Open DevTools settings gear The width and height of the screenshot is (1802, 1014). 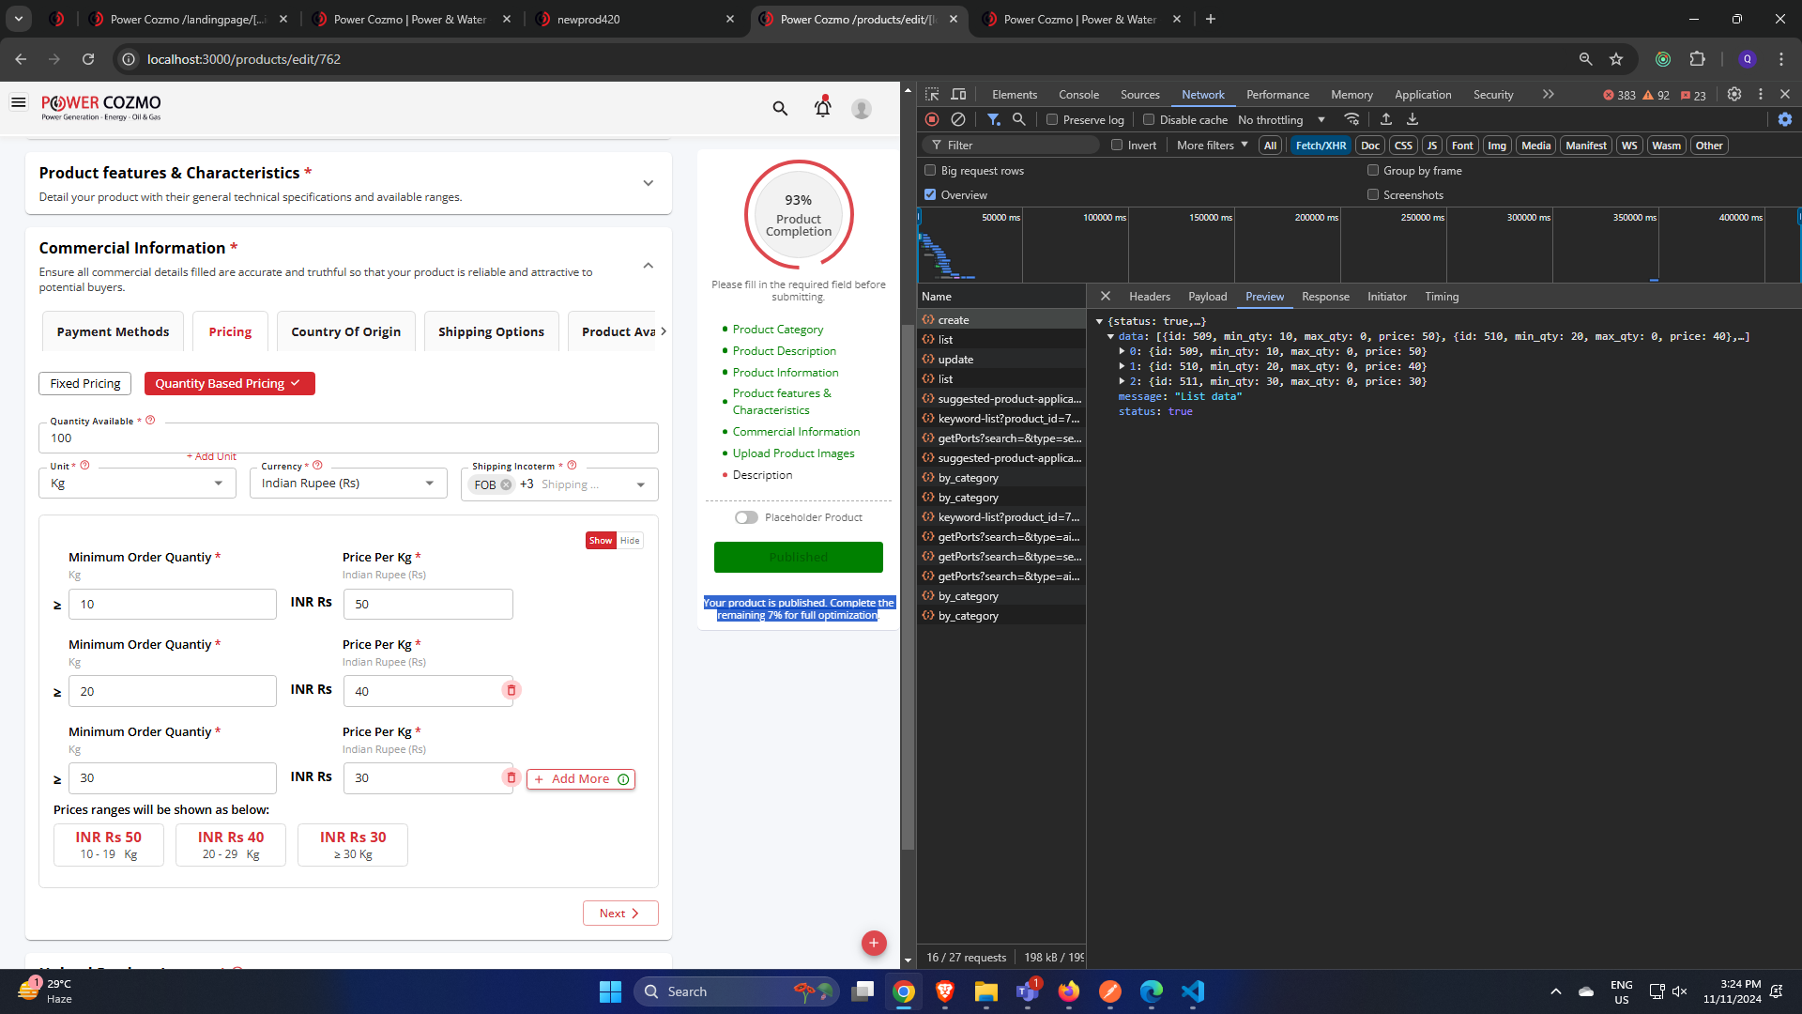tap(1734, 95)
